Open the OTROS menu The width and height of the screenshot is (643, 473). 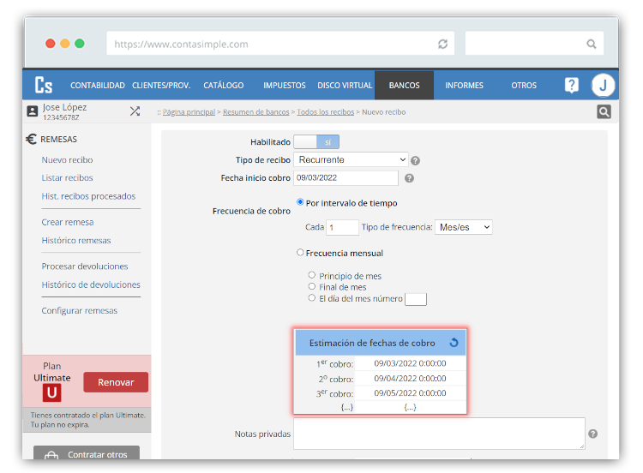tap(524, 85)
